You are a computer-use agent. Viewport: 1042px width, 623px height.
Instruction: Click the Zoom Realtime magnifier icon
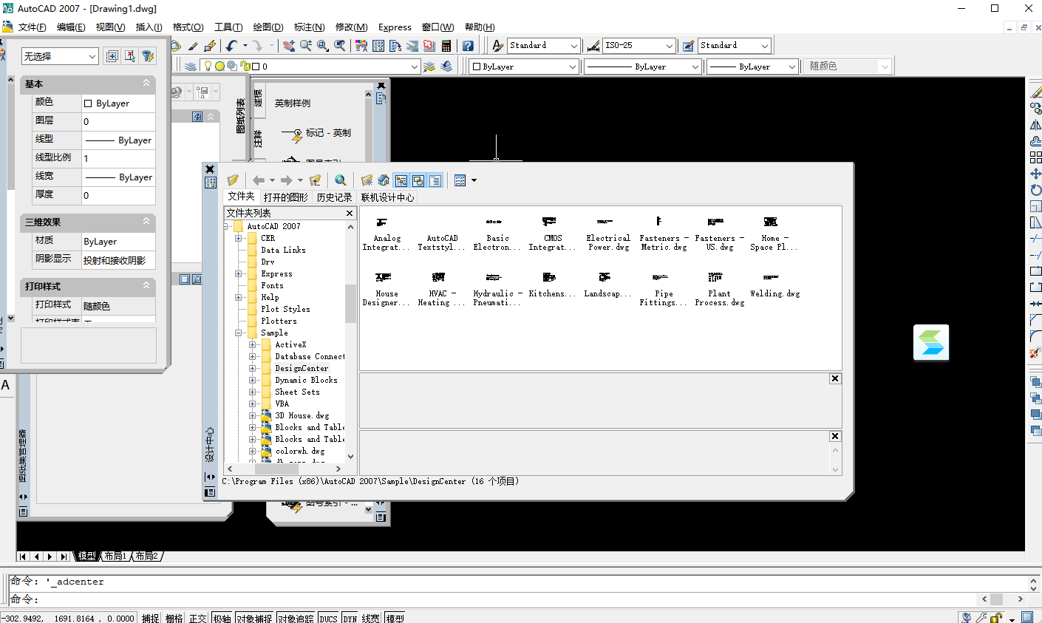[x=305, y=46]
